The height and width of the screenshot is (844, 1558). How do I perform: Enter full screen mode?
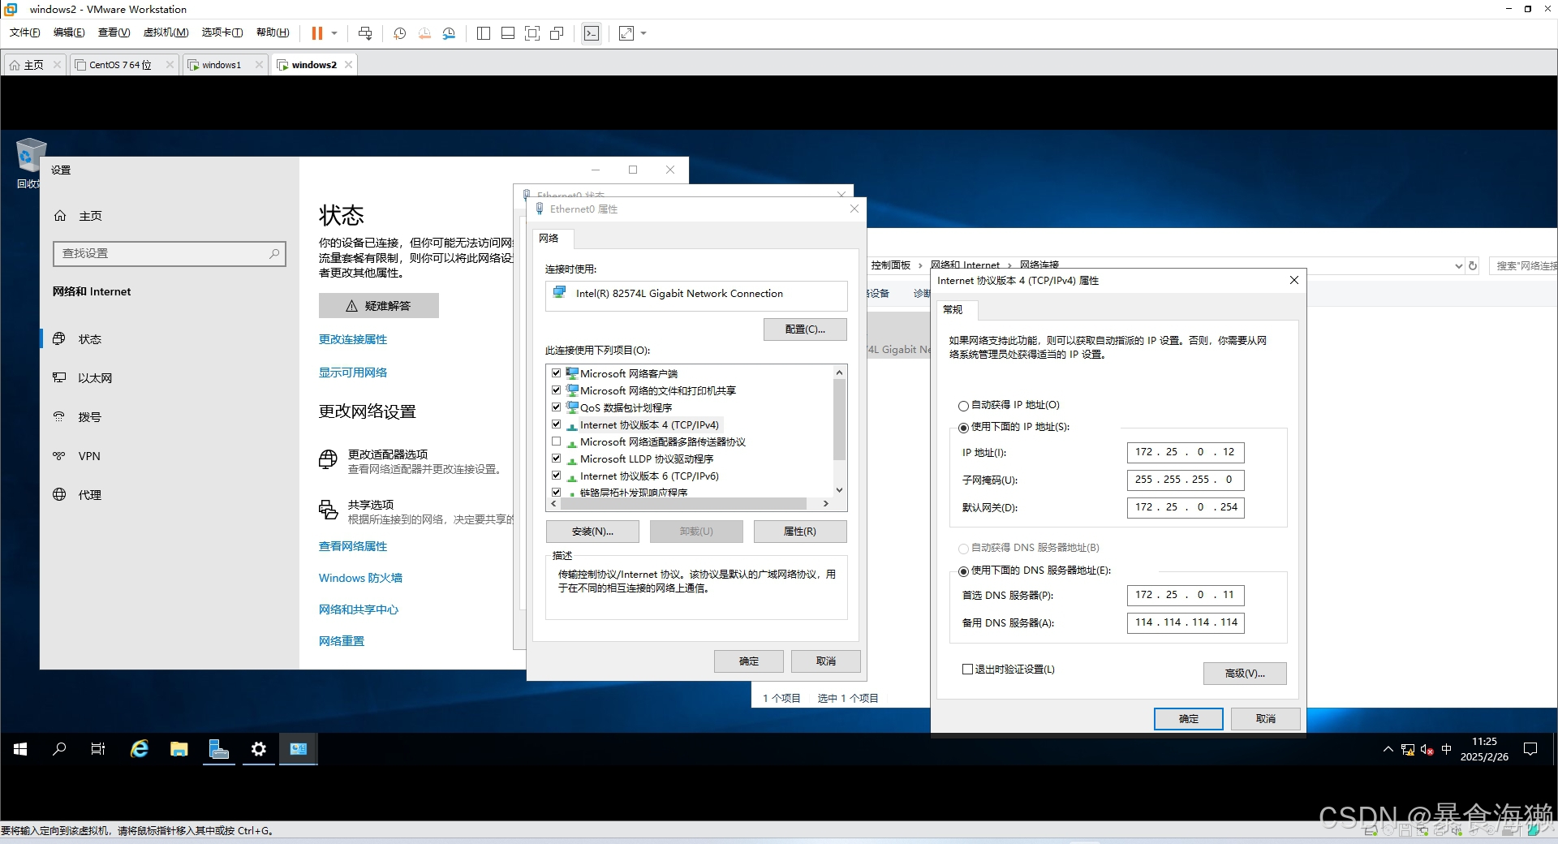[x=532, y=33]
